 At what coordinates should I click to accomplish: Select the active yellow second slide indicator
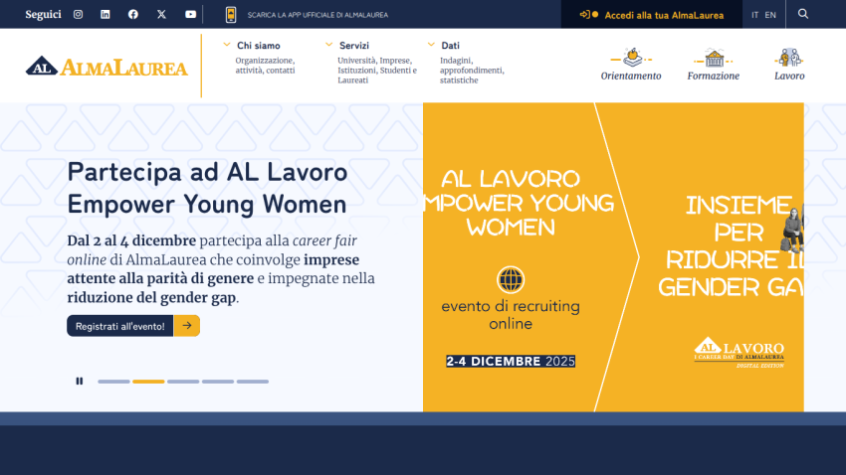(x=148, y=382)
